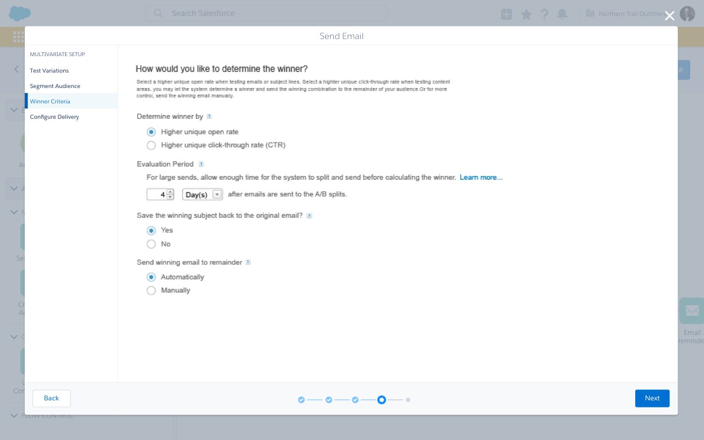The image size is (704, 440).
Task: Open the Learn more link
Action: point(481,178)
